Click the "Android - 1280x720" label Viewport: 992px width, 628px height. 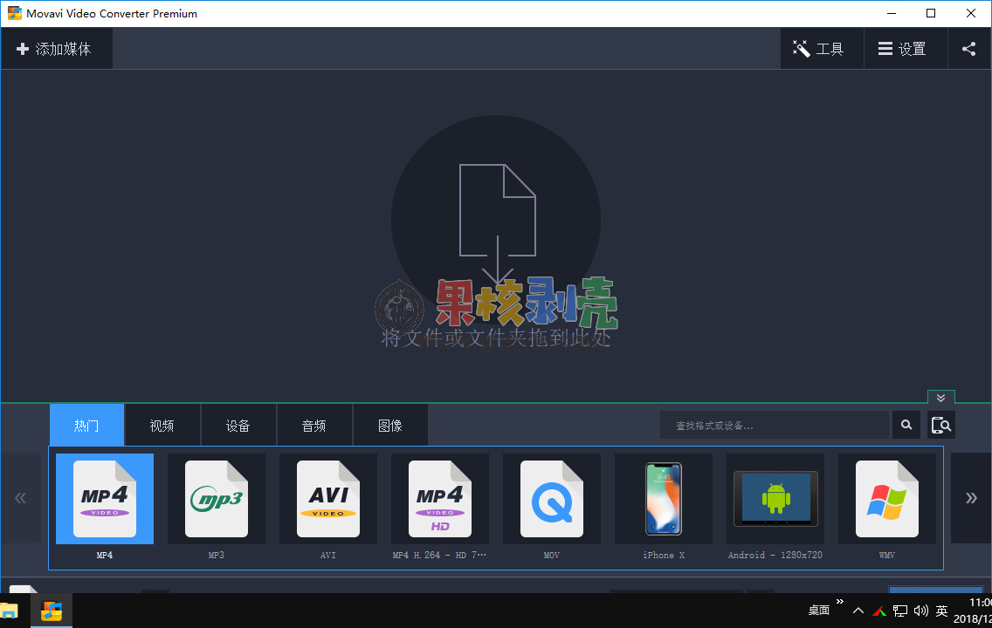[x=775, y=556]
